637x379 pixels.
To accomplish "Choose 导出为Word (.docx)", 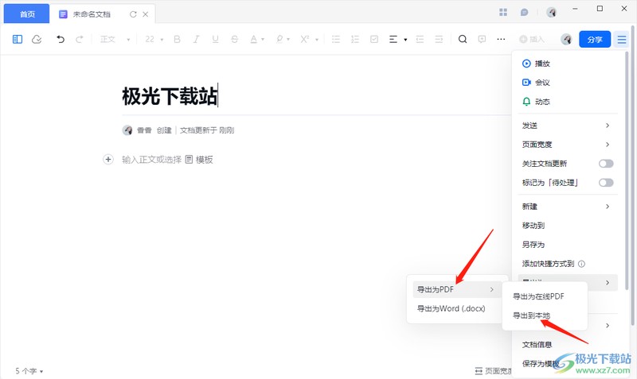I will click(x=451, y=308).
